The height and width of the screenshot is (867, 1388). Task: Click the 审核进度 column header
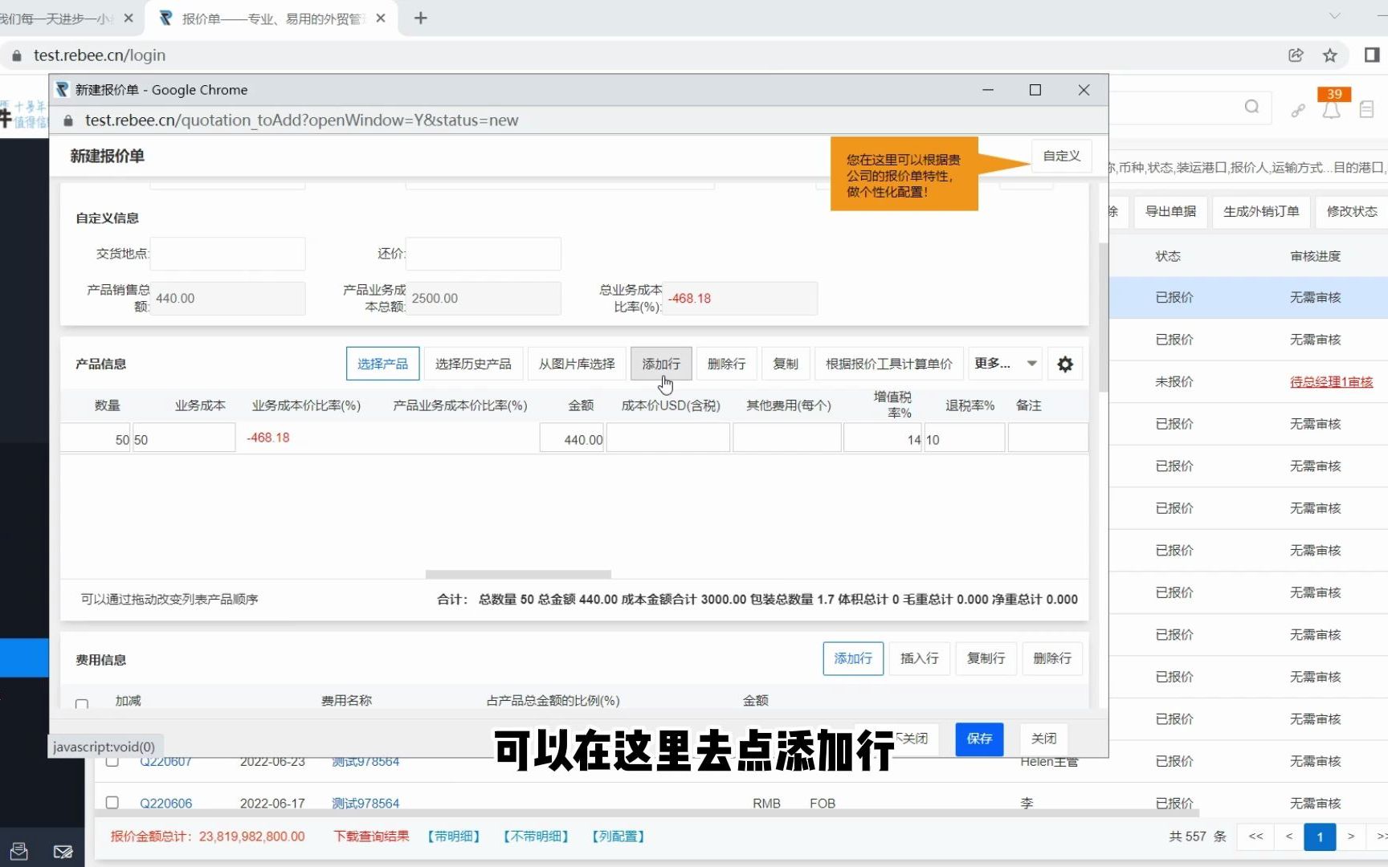click(1316, 256)
